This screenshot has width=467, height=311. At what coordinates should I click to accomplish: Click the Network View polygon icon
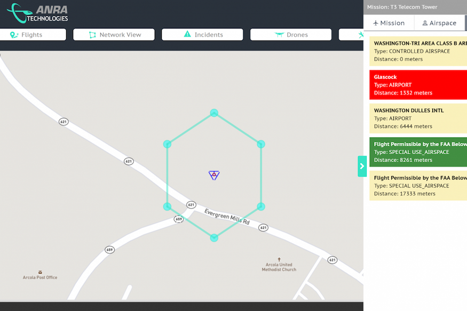click(x=92, y=35)
